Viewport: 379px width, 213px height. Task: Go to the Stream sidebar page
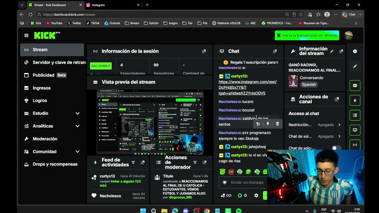pos(52,50)
